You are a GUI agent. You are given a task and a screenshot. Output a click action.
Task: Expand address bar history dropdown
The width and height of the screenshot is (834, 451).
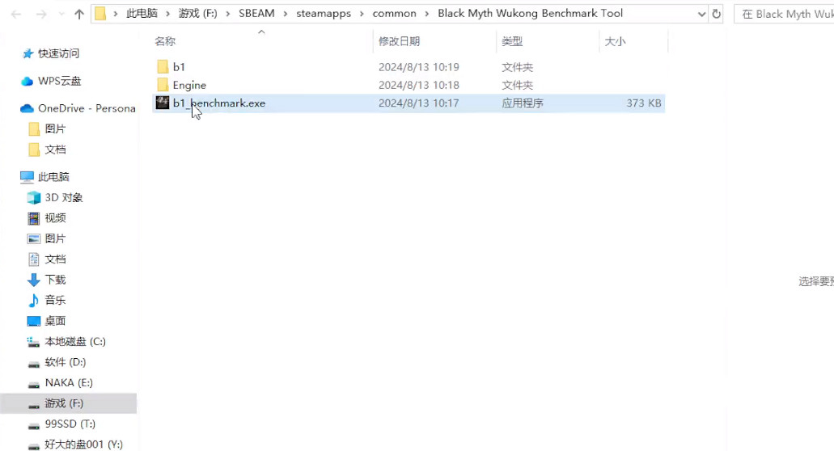click(x=701, y=14)
